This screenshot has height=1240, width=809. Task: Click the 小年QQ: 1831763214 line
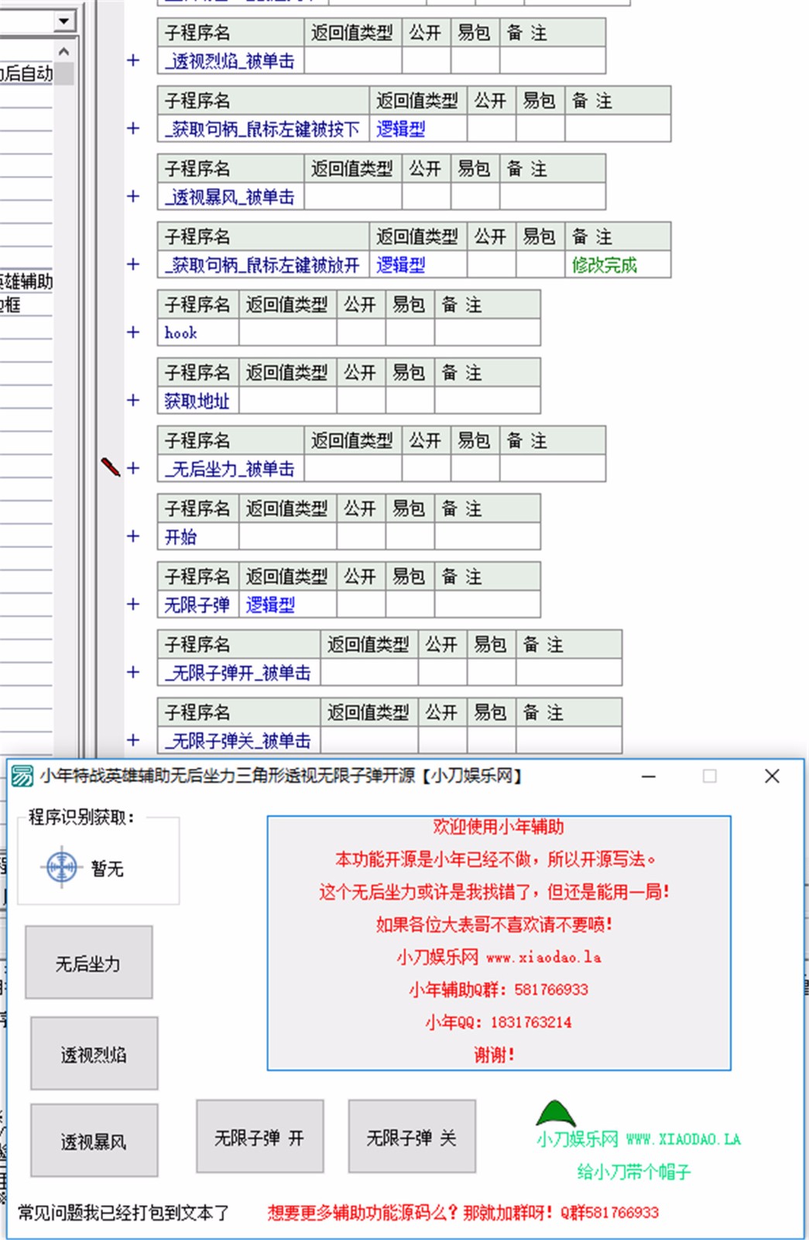(499, 1021)
